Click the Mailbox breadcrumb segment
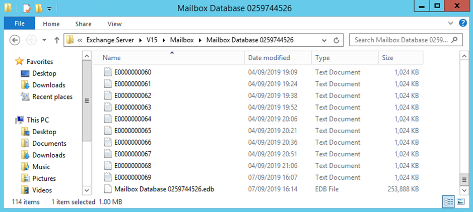473x212 pixels. 182,40
